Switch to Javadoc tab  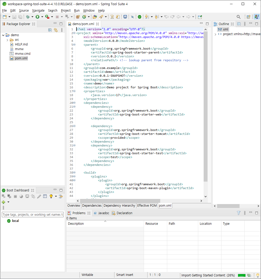click(x=102, y=213)
